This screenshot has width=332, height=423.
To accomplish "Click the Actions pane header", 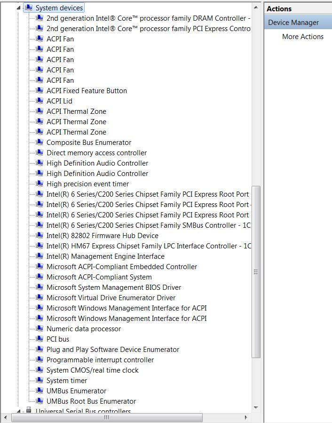I will [x=298, y=8].
